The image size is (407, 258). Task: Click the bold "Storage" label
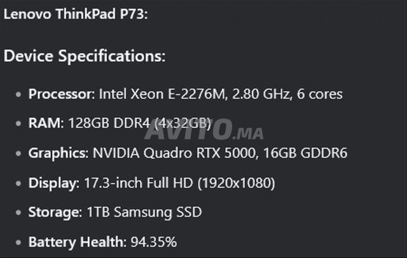pos(55,213)
